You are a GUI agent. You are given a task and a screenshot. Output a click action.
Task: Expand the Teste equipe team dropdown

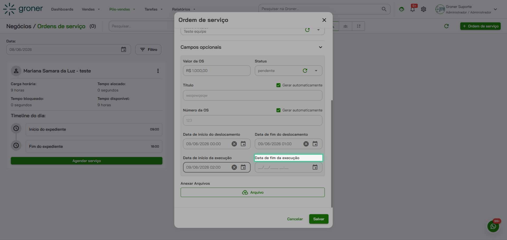(x=318, y=30)
